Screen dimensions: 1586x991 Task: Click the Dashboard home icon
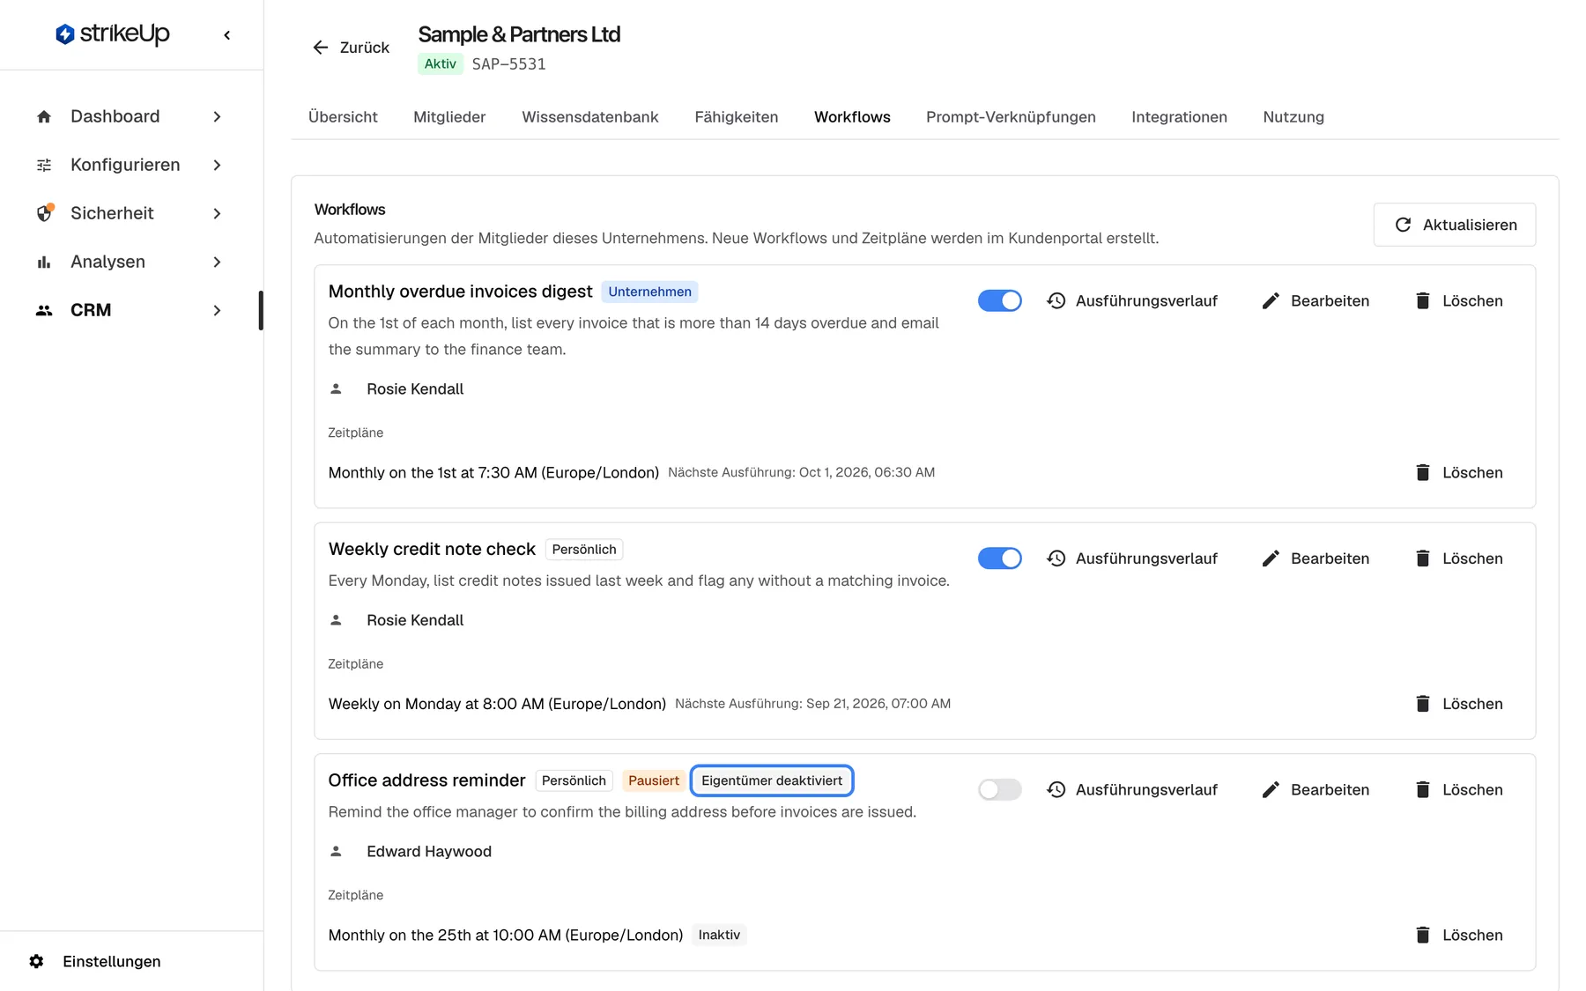pos(44,117)
